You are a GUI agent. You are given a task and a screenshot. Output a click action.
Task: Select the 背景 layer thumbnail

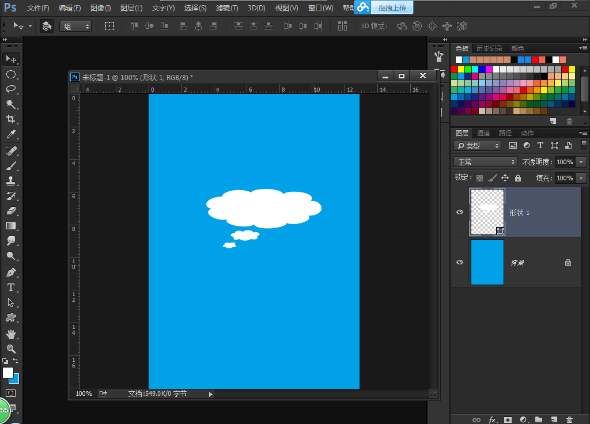click(487, 263)
